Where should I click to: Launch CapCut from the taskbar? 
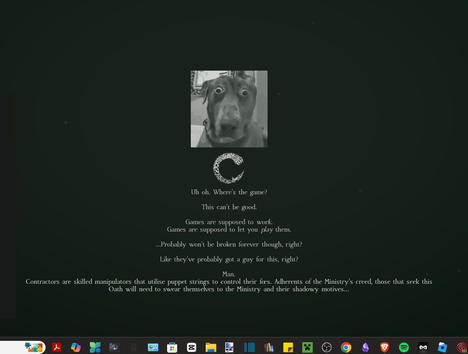click(x=191, y=347)
